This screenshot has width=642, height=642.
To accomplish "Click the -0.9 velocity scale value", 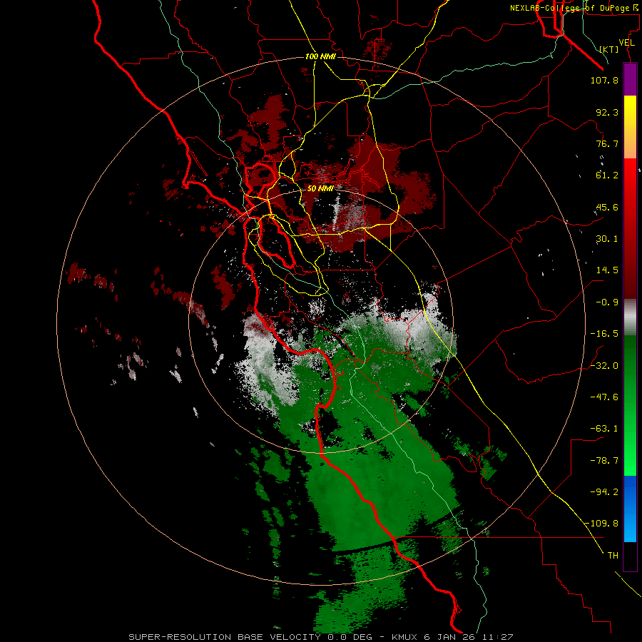I will tap(607, 302).
